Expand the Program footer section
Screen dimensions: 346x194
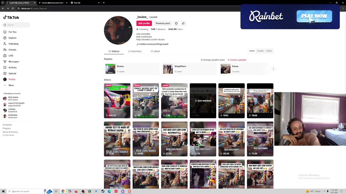(7, 128)
